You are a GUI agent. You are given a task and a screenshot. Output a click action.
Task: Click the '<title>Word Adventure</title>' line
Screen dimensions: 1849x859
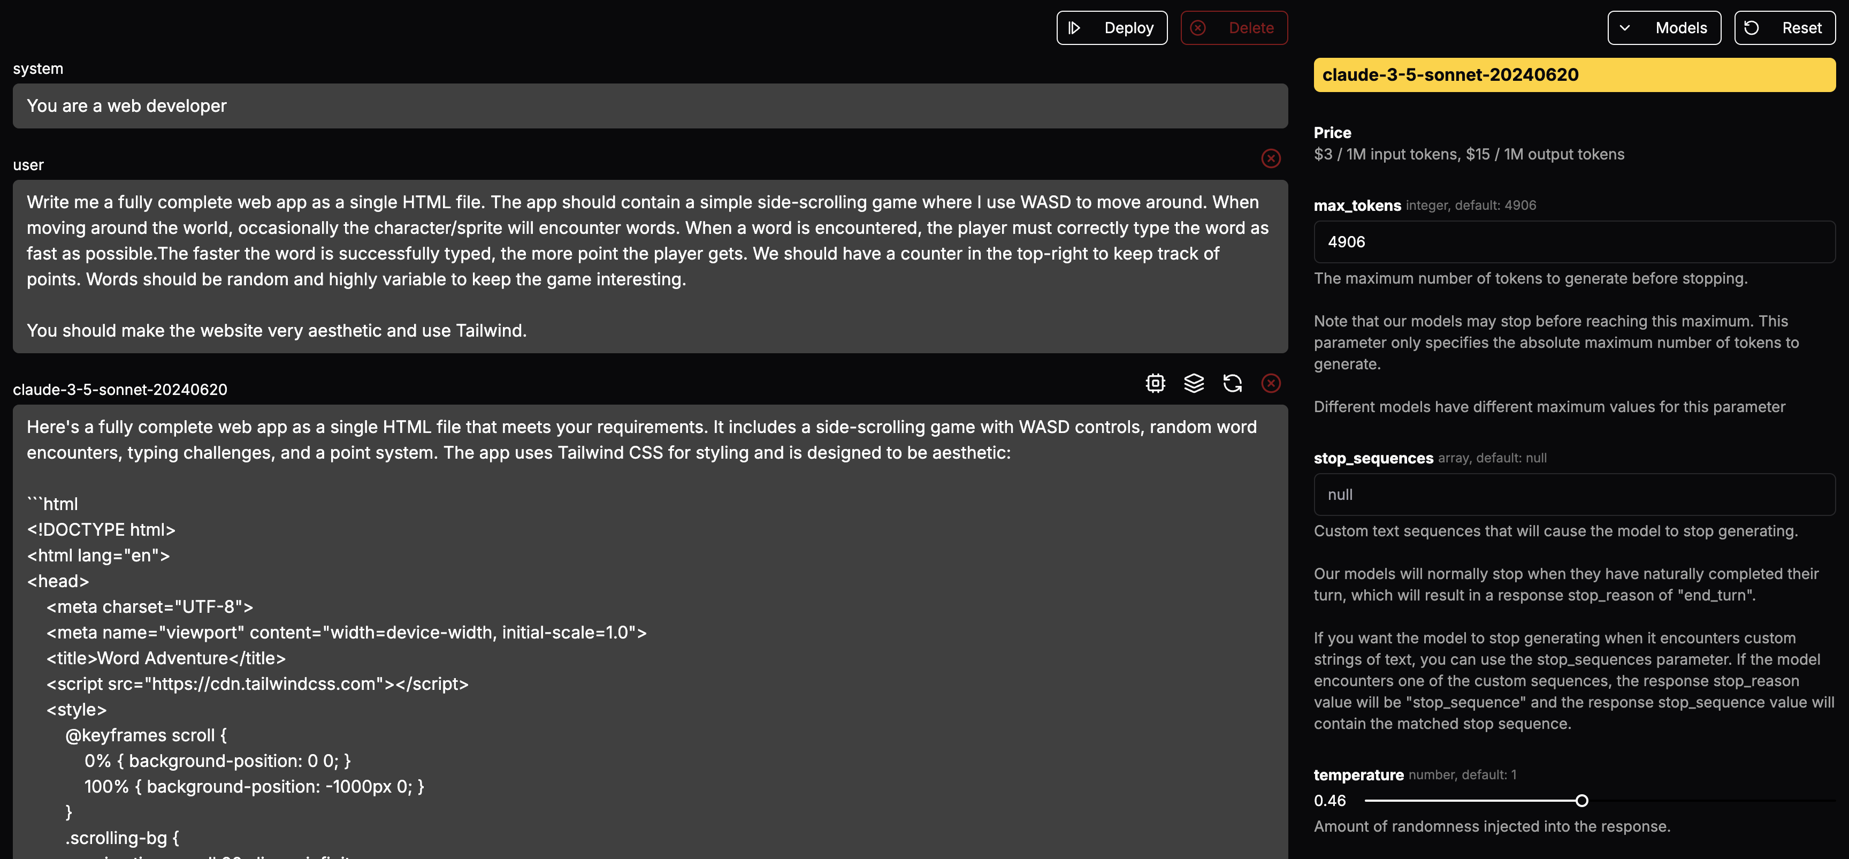click(166, 659)
